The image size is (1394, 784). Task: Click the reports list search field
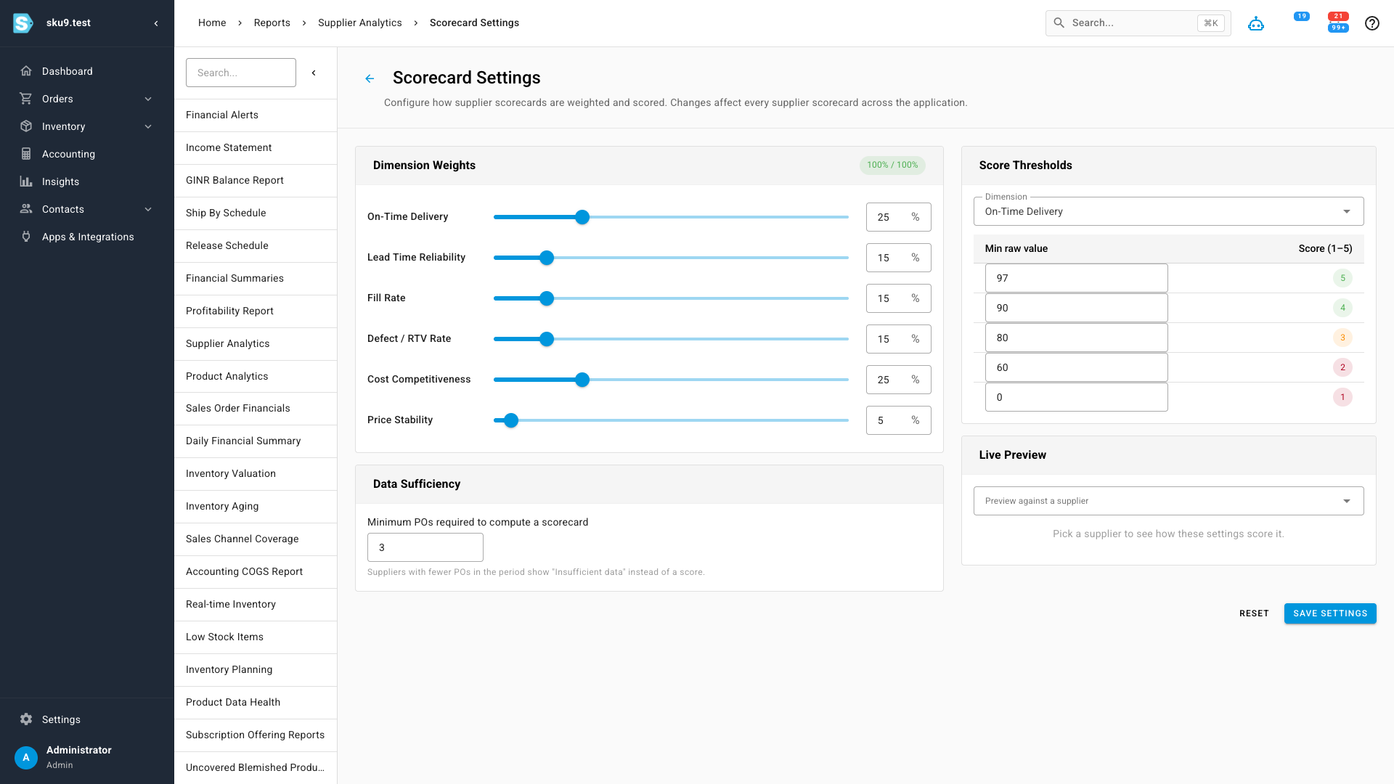point(241,73)
